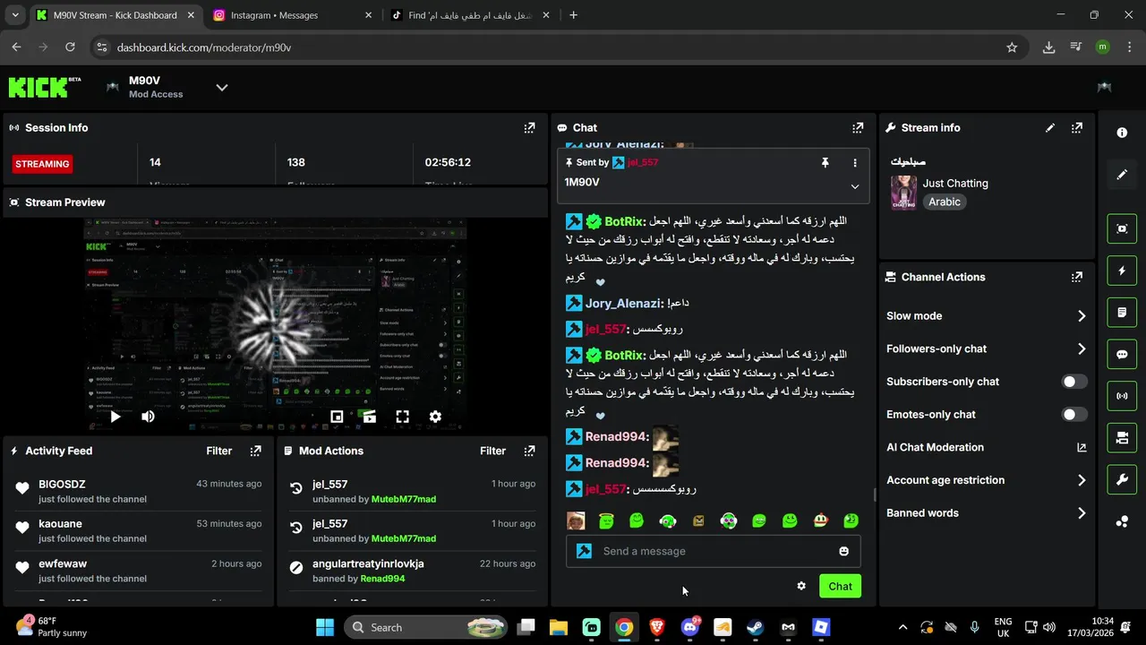The image size is (1146, 645).
Task: Grab the chat scrollbar
Action: click(875, 494)
